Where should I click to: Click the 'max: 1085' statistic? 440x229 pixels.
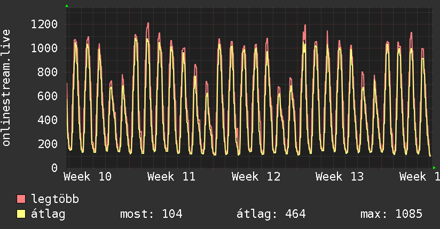[x=391, y=214]
